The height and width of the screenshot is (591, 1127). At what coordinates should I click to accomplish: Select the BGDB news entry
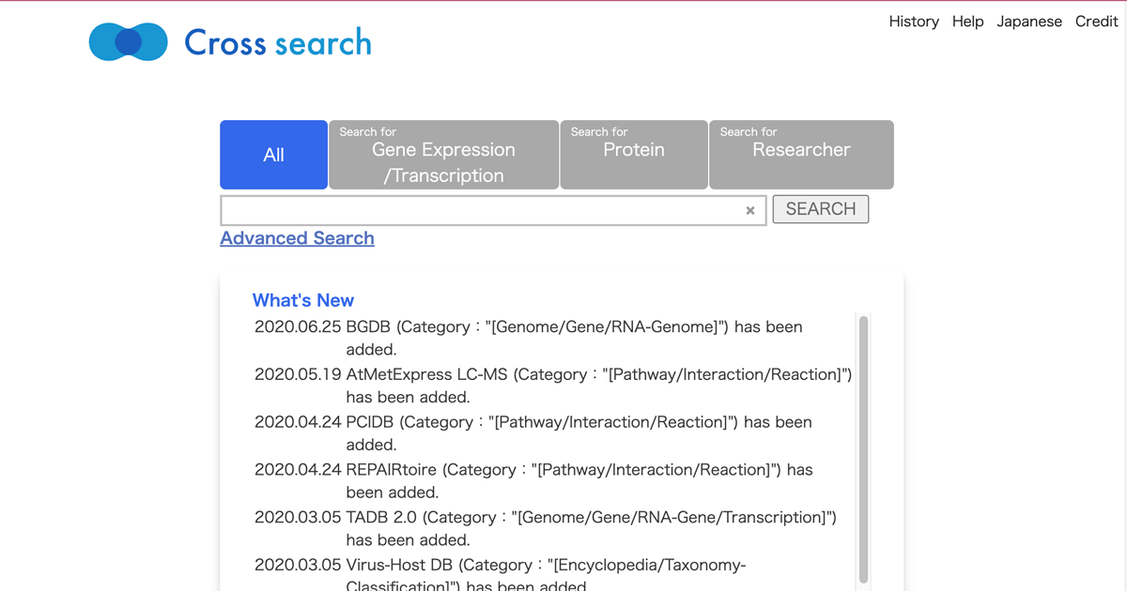(x=528, y=338)
